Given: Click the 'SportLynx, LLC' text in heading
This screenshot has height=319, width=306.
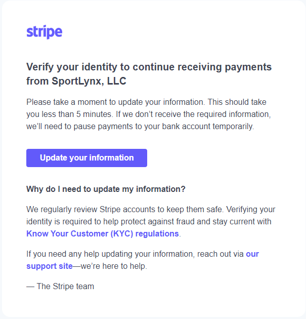Looking at the screenshot, I should [89, 81].
